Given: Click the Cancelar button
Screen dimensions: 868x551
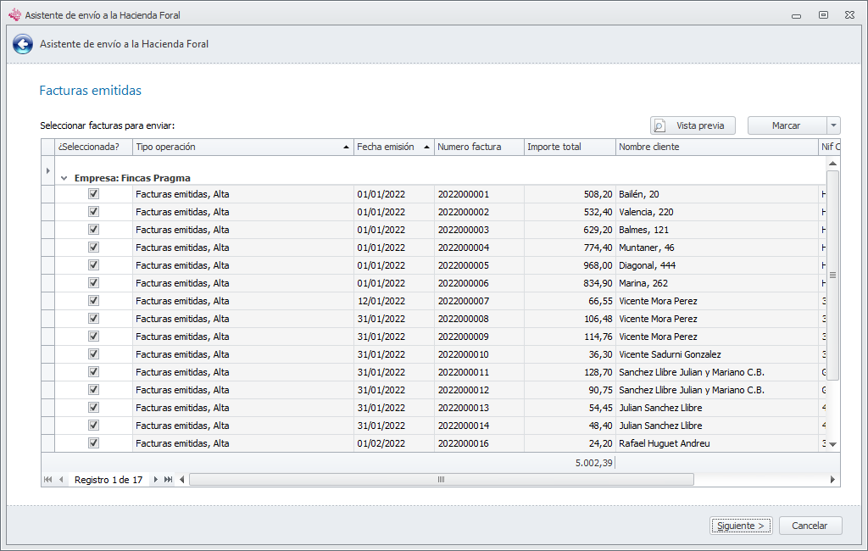Looking at the screenshot, I should 810,526.
